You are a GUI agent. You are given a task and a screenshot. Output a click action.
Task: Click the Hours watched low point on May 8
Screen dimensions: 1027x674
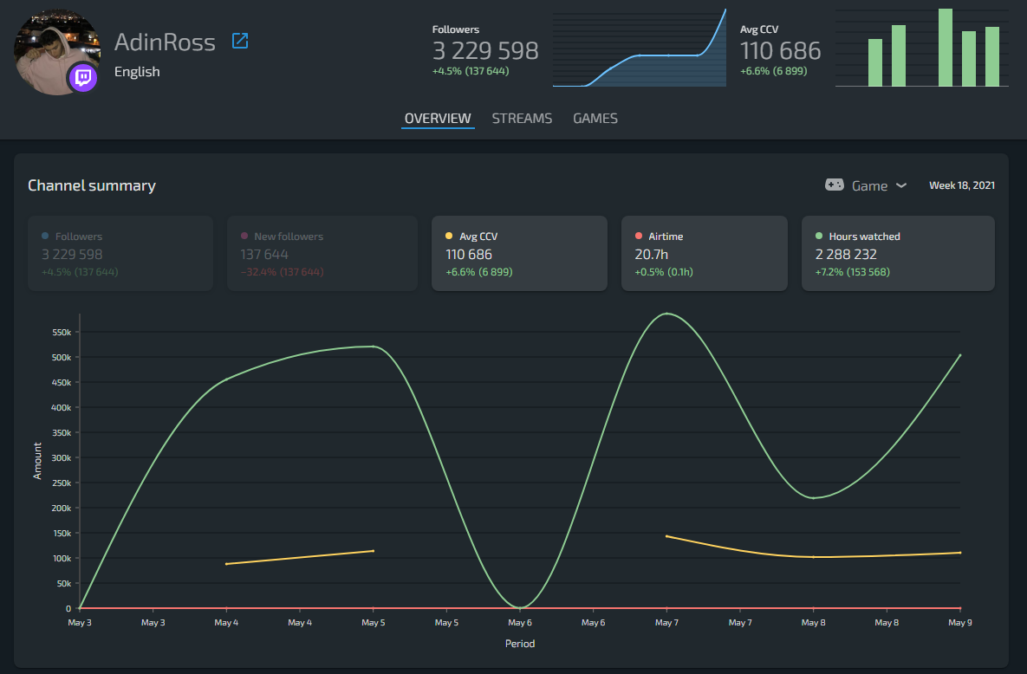[x=814, y=498]
